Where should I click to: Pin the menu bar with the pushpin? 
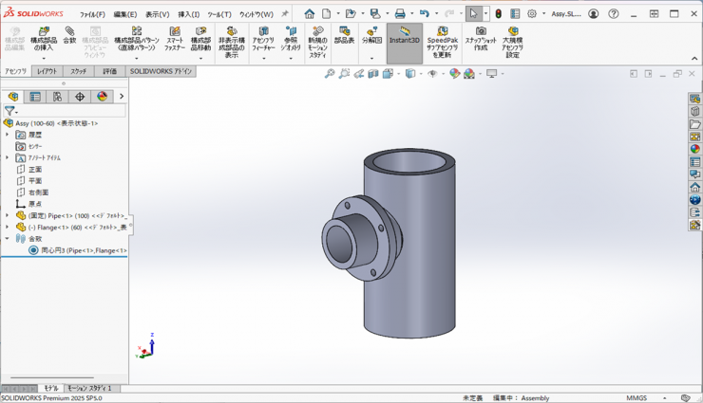285,14
